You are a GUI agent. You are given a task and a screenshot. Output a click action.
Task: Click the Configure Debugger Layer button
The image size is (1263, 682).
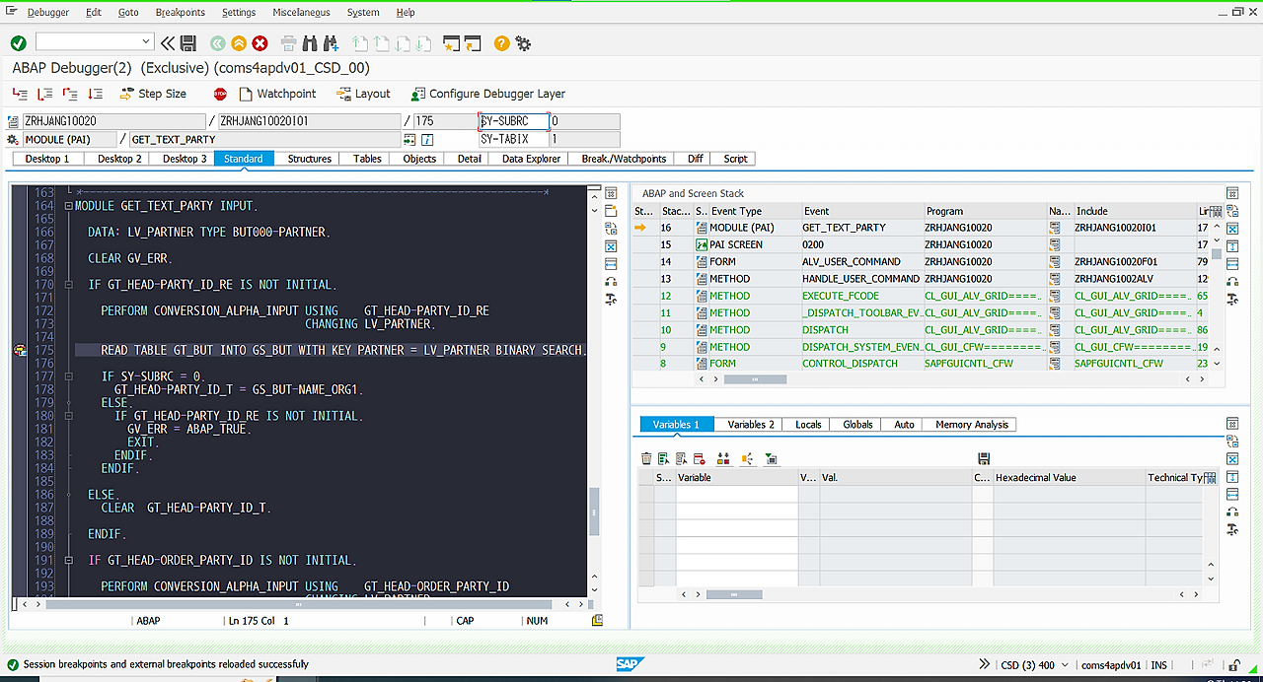pyautogui.click(x=488, y=94)
